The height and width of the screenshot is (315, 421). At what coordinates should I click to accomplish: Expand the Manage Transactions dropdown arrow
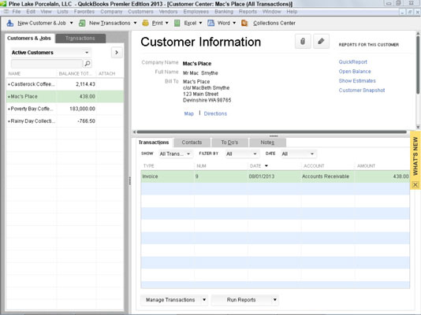(x=204, y=300)
